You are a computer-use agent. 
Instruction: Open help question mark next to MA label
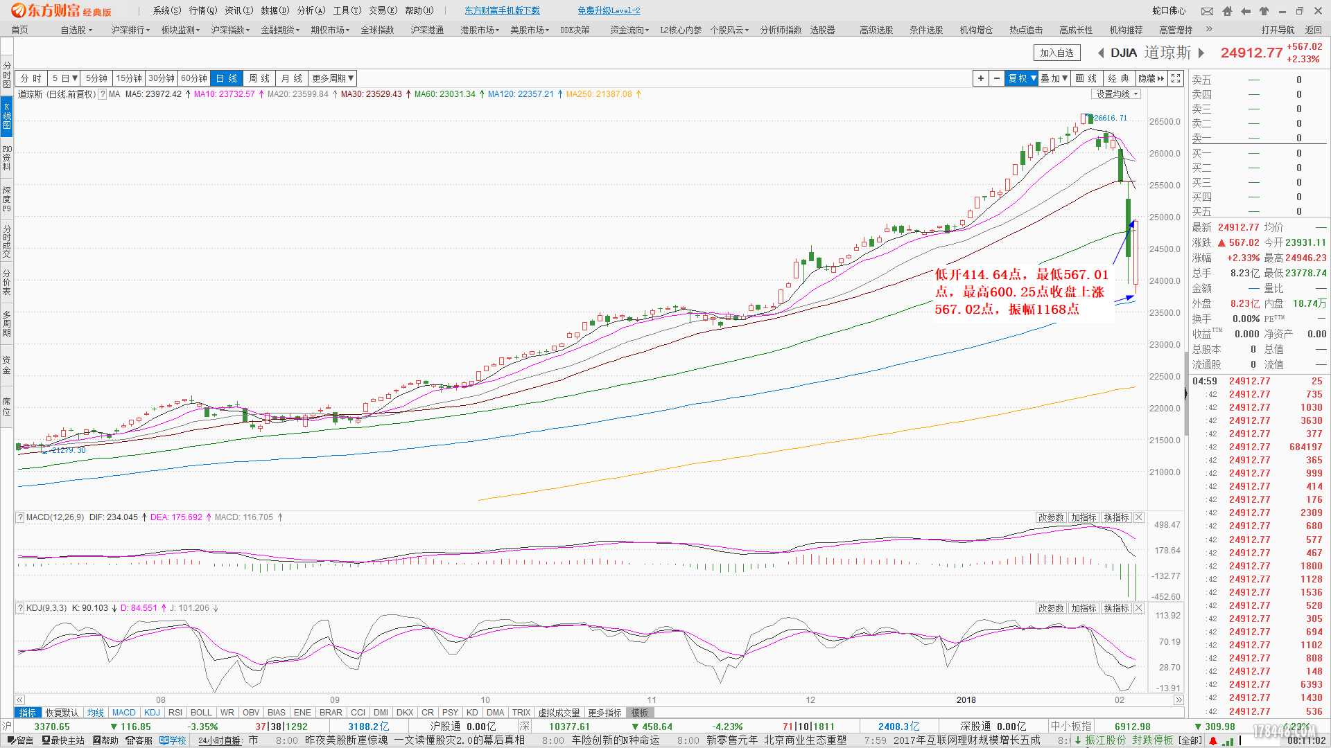(x=103, y=94)
